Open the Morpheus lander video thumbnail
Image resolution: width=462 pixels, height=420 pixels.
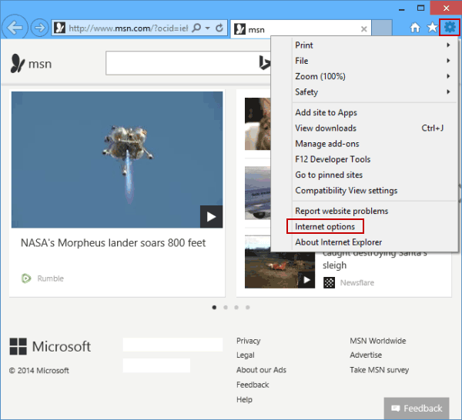pos(117,159)
